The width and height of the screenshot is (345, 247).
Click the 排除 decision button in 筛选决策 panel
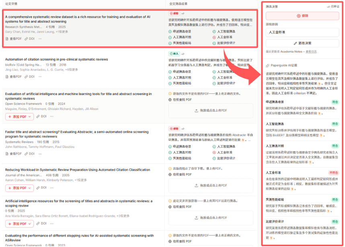tap(302, 16)
